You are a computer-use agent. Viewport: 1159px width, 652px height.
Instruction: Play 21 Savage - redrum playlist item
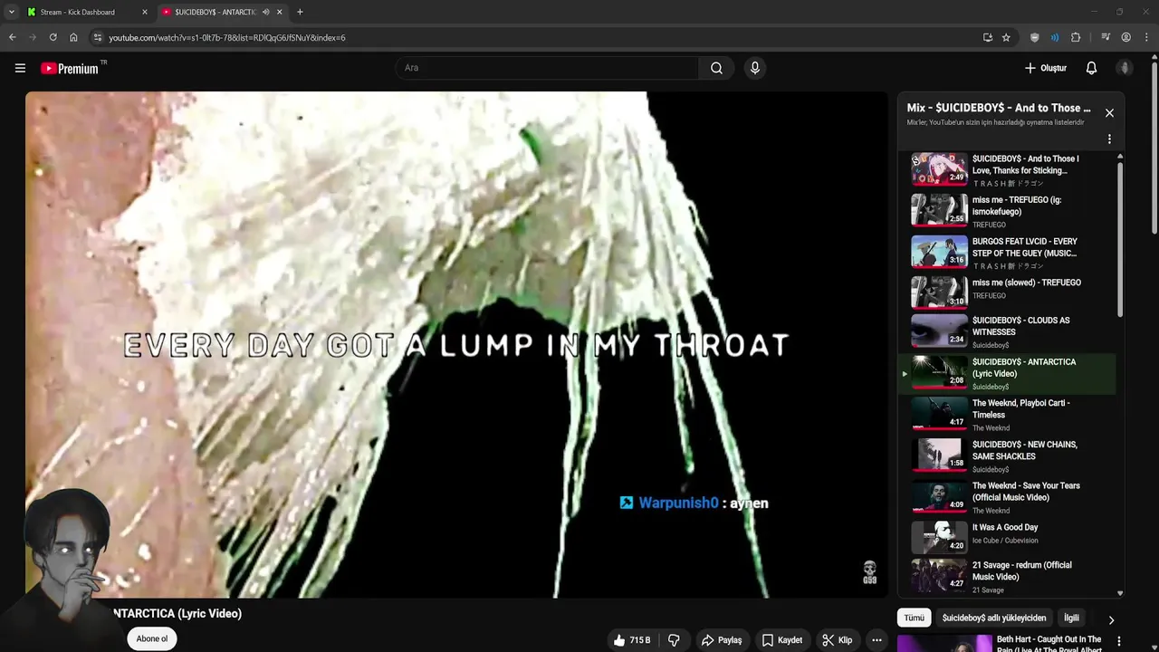(1007, 576)
